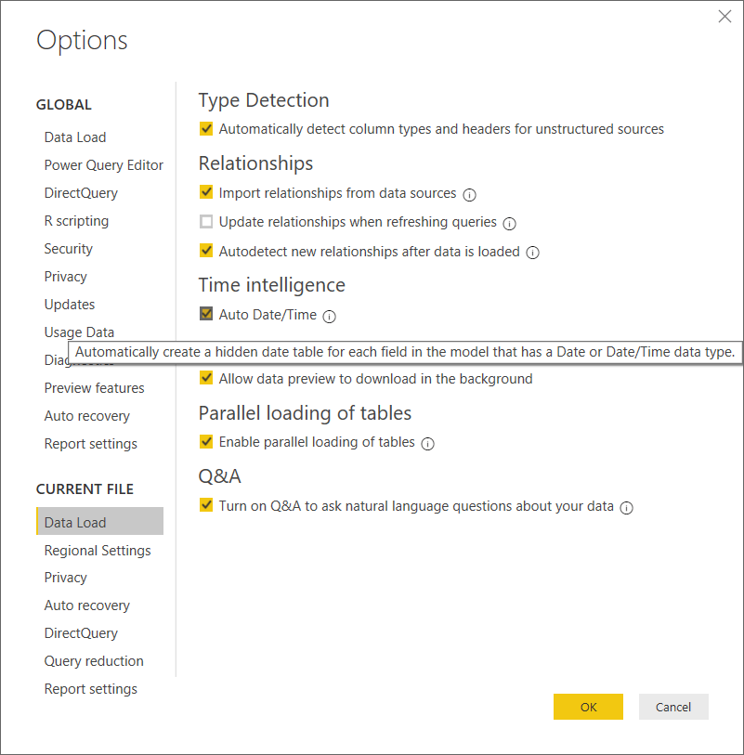
Task: Open Global Data Load settings
Action: pos(75,137)
